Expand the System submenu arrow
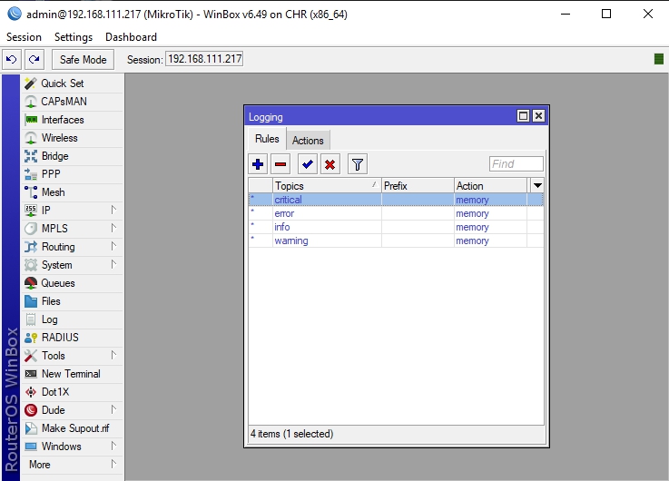Viewport: 669px width, 481px height. [x=113, y=264]
